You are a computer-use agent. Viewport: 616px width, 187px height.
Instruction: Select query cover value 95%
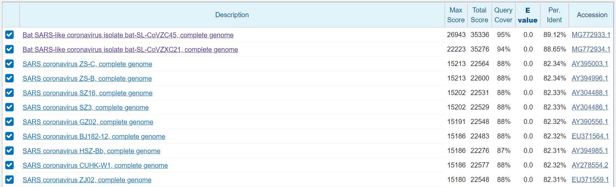click(504, 35)
